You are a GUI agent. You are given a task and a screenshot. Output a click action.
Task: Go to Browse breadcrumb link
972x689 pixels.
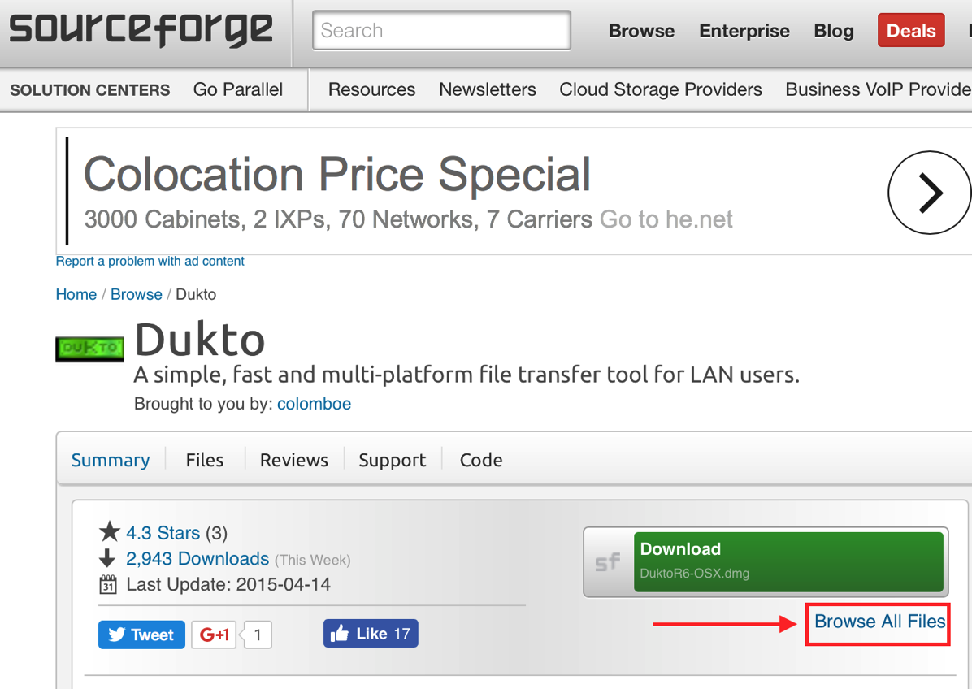coord(137,294)
